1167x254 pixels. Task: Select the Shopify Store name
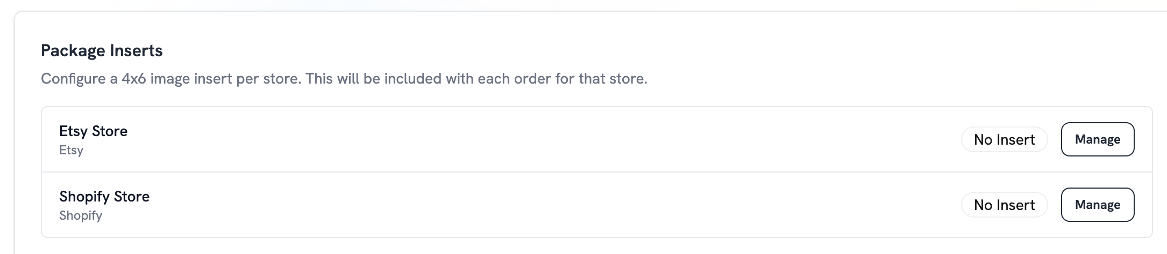[x=104, y=197]
